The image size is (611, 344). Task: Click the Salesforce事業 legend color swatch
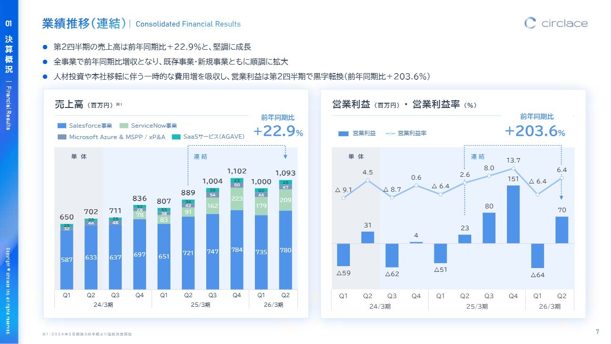click(x=62, y=126)
